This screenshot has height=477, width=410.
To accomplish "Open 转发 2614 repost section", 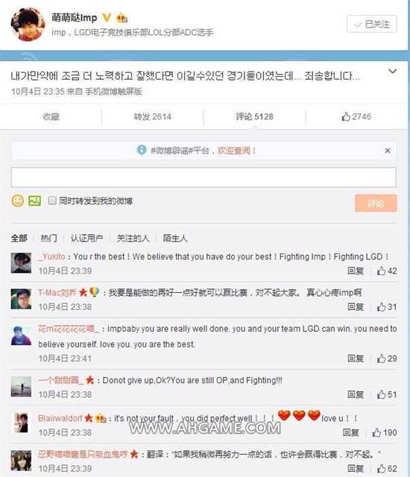I will [x=152, y=116].
